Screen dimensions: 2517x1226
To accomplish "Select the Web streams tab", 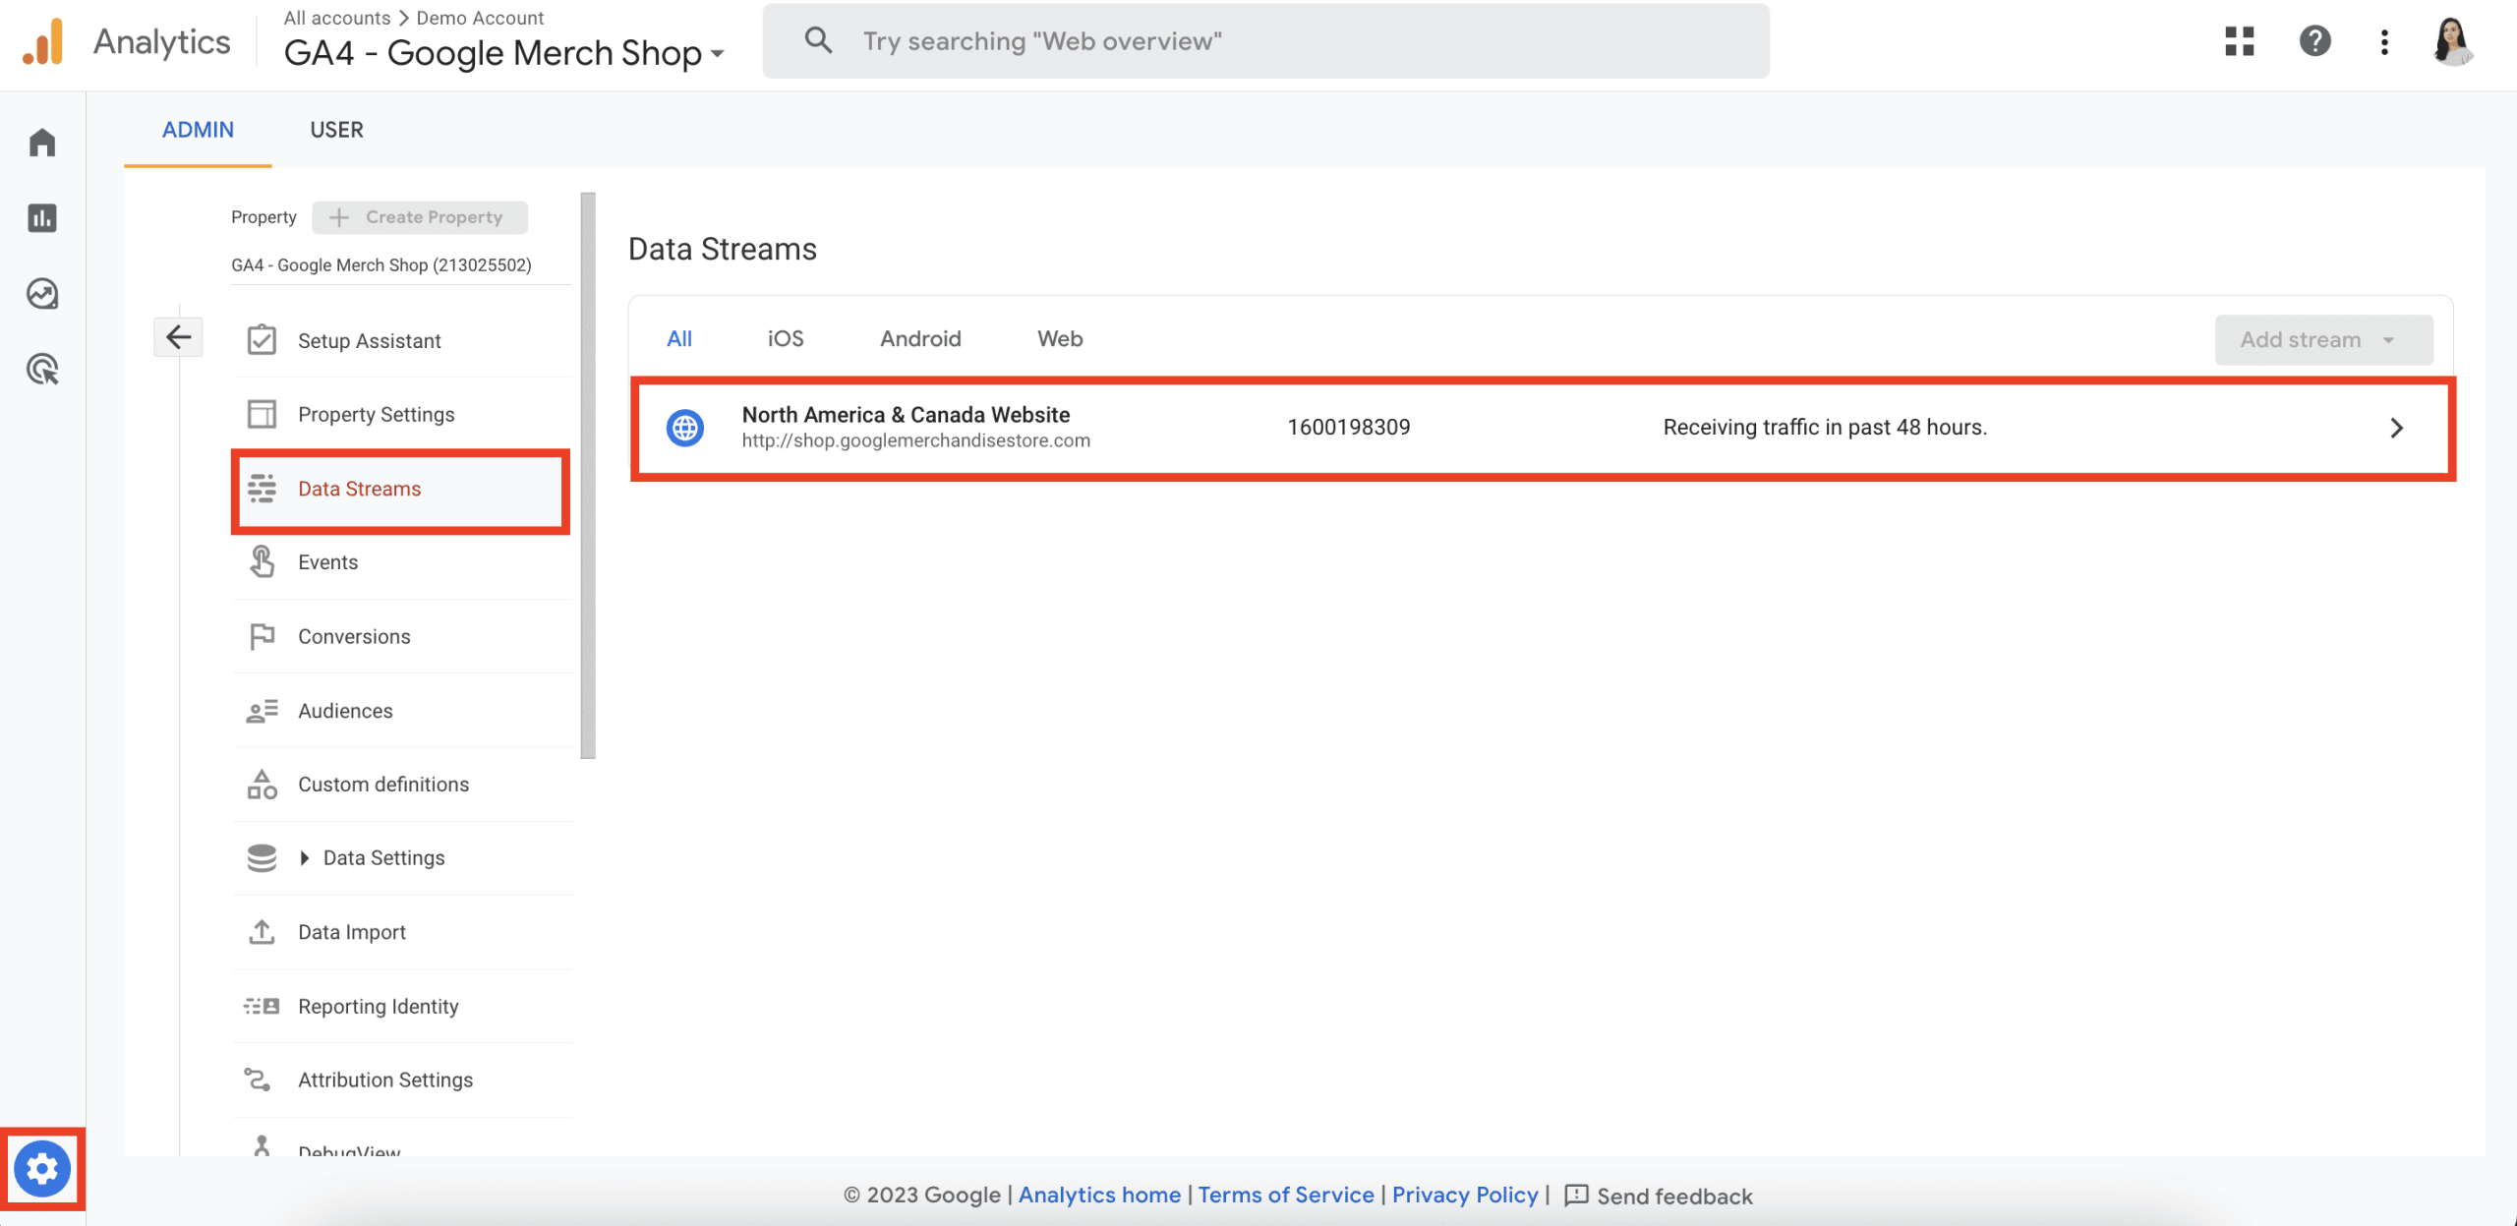I will click(x=1060, y=339).
